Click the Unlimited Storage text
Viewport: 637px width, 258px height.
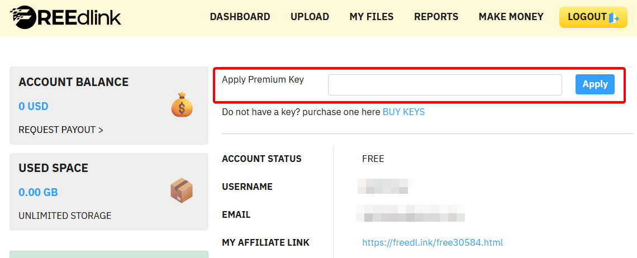pos(65,216)
